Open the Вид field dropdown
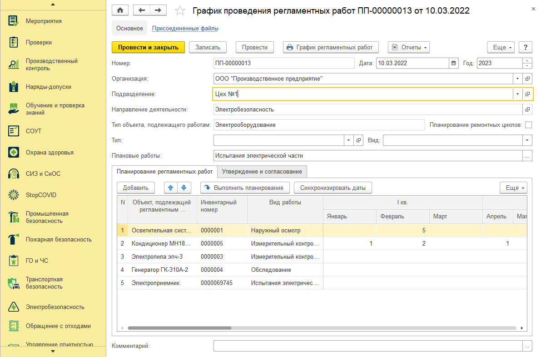 (x=527, y=140)
